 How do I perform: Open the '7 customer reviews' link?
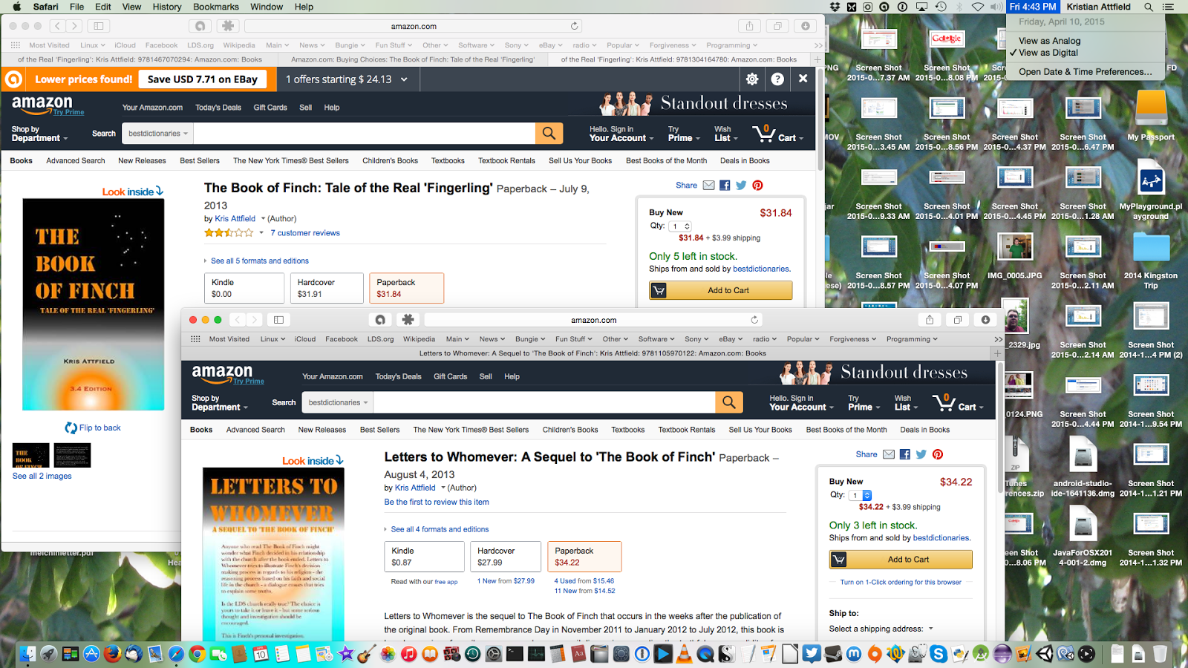pos(305,233)
